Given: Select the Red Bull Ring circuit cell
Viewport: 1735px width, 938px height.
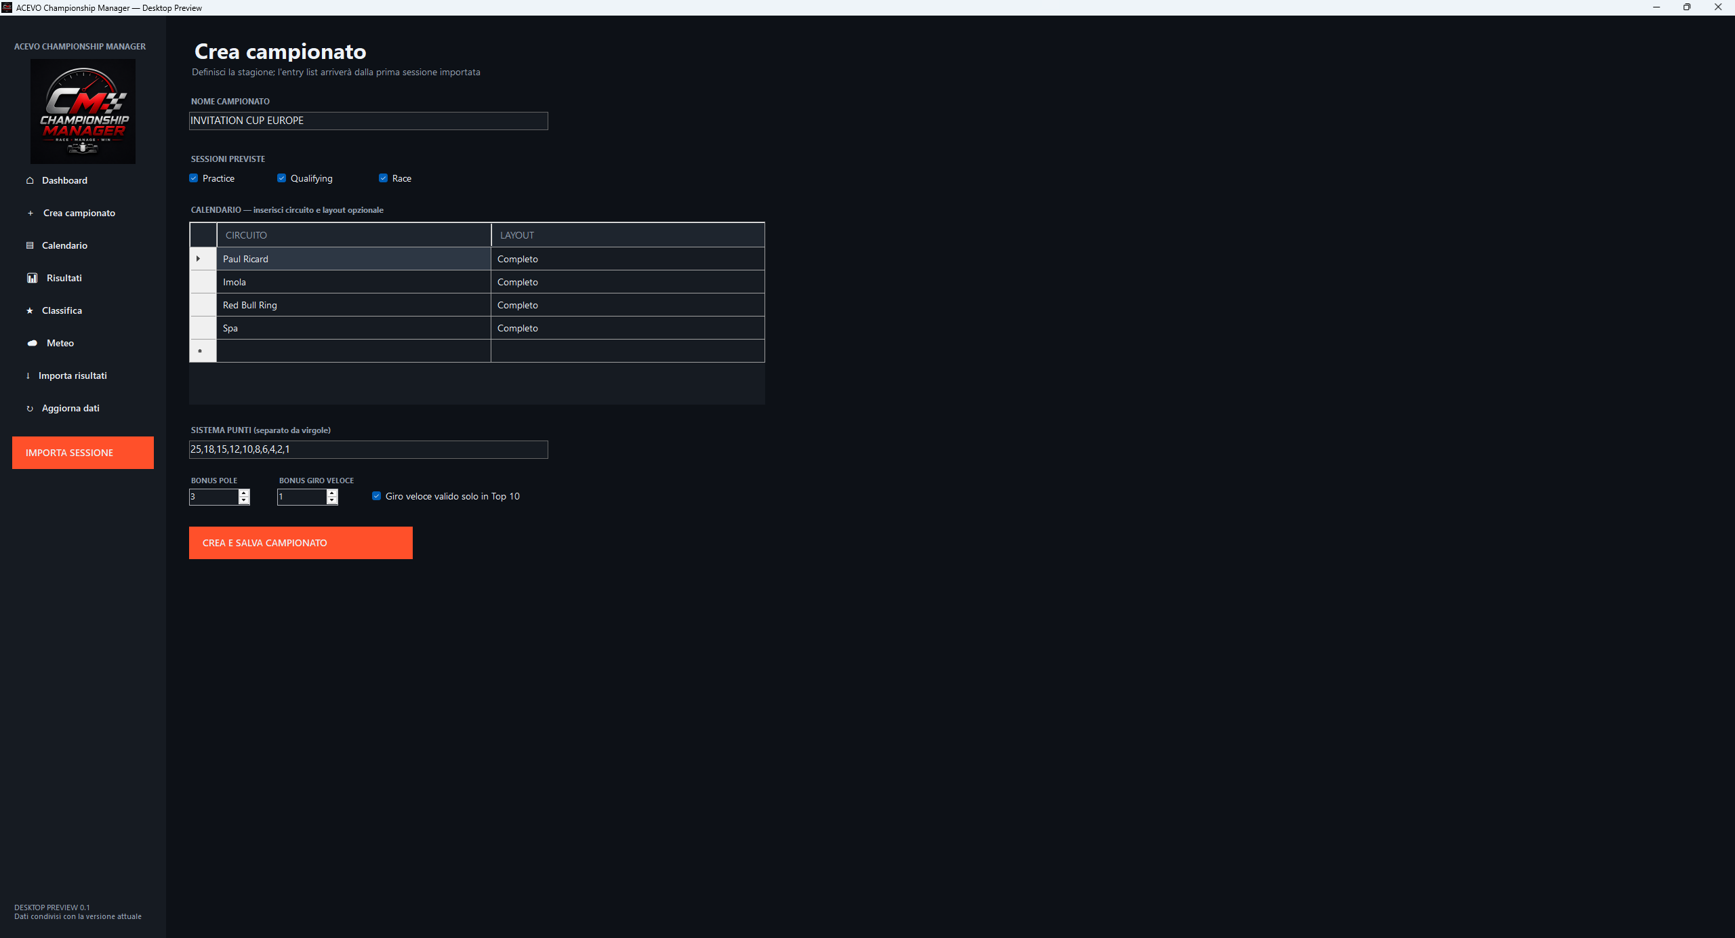Looking at the screenshot, I should tap(354, 305).
